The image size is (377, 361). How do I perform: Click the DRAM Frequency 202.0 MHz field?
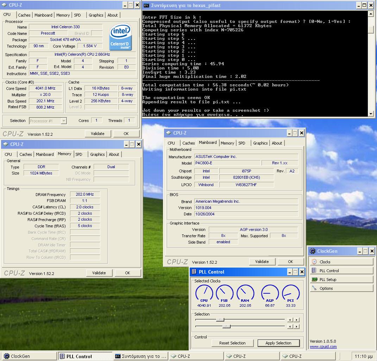click(x=85, y=194)
